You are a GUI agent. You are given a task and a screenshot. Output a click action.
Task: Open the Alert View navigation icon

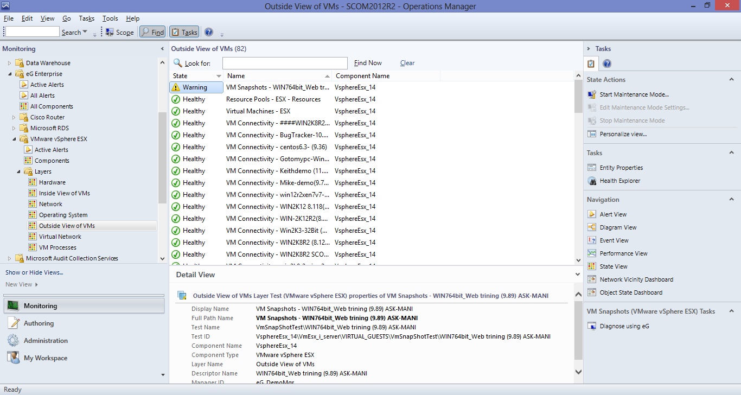pos(592,214)
